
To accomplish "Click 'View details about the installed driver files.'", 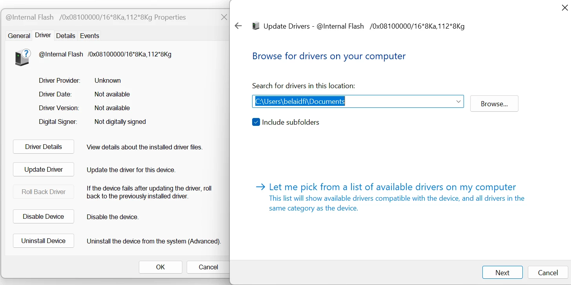I will (145, 147).
